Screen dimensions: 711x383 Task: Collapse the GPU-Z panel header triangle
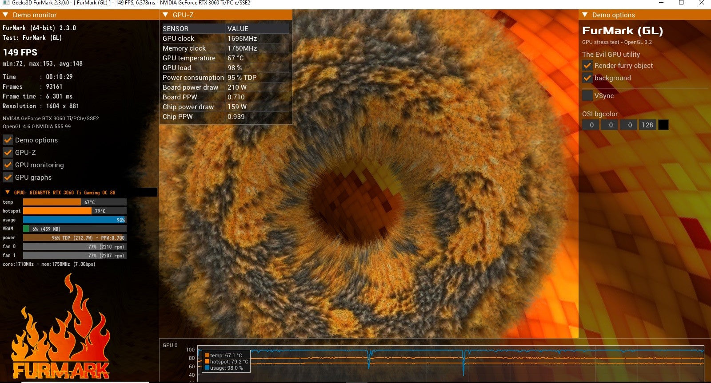click(x=166, y=15)
